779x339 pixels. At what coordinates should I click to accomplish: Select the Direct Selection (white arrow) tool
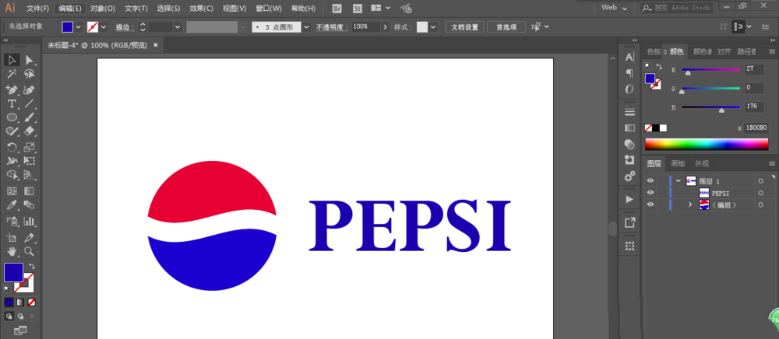click(x=30, y=60)
